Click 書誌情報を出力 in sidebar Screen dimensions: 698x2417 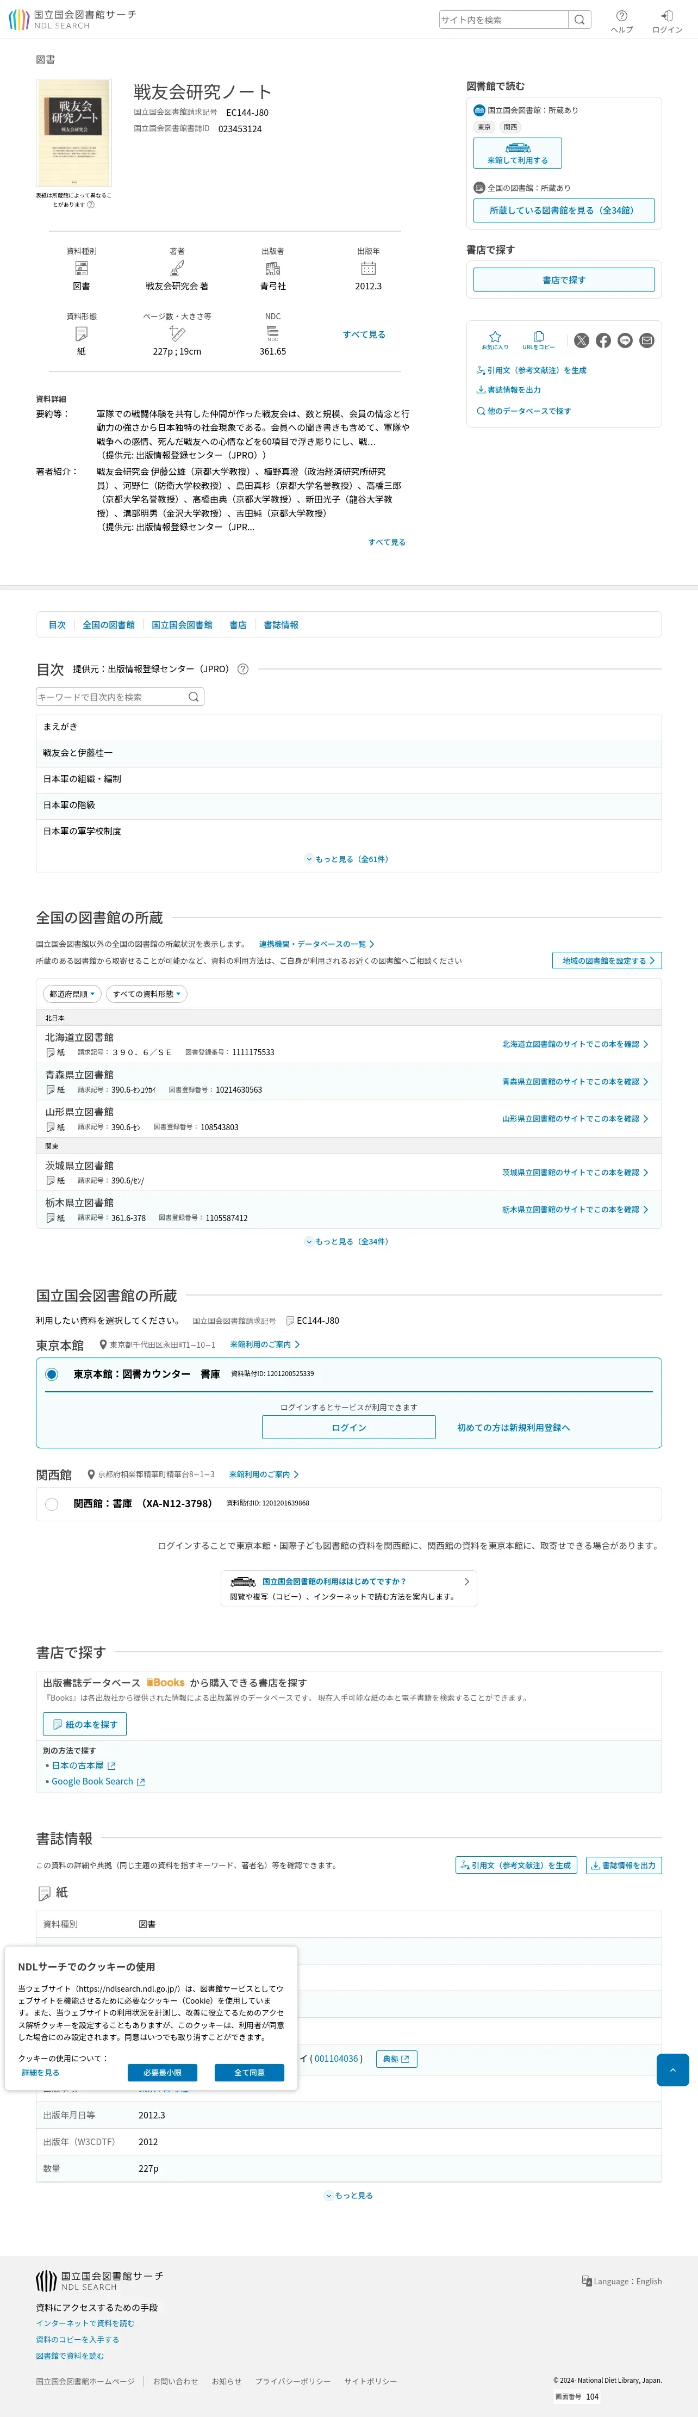(508, 389)
